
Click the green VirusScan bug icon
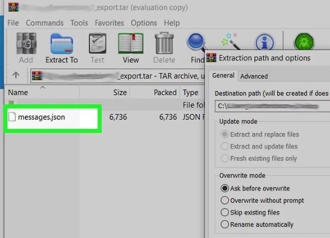pos(304,41)
